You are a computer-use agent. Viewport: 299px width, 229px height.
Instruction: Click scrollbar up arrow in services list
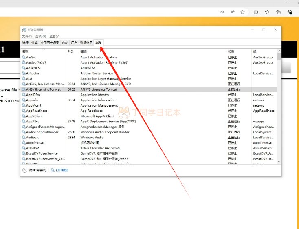click(x=279, y=51)
